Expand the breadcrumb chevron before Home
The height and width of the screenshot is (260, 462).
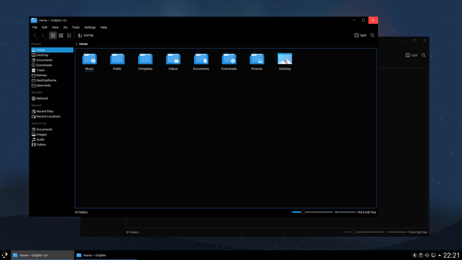pos(77,44)
